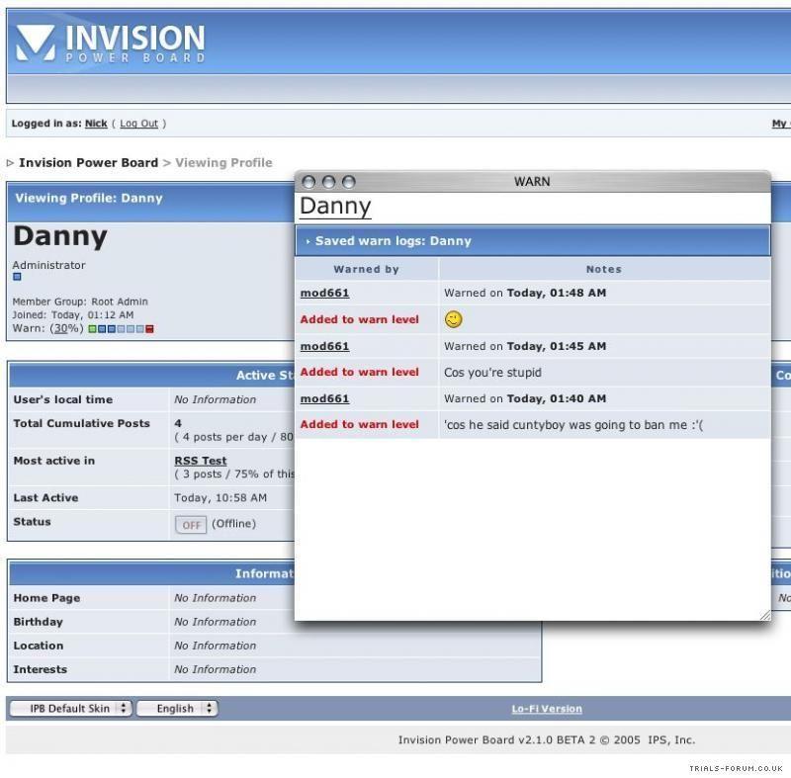Click the Most active in label
Image resolution: width=791 pixels, height=778 pixels.
pos(54,461)
